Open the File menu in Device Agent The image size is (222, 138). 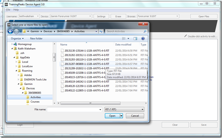tap(8, 10)
